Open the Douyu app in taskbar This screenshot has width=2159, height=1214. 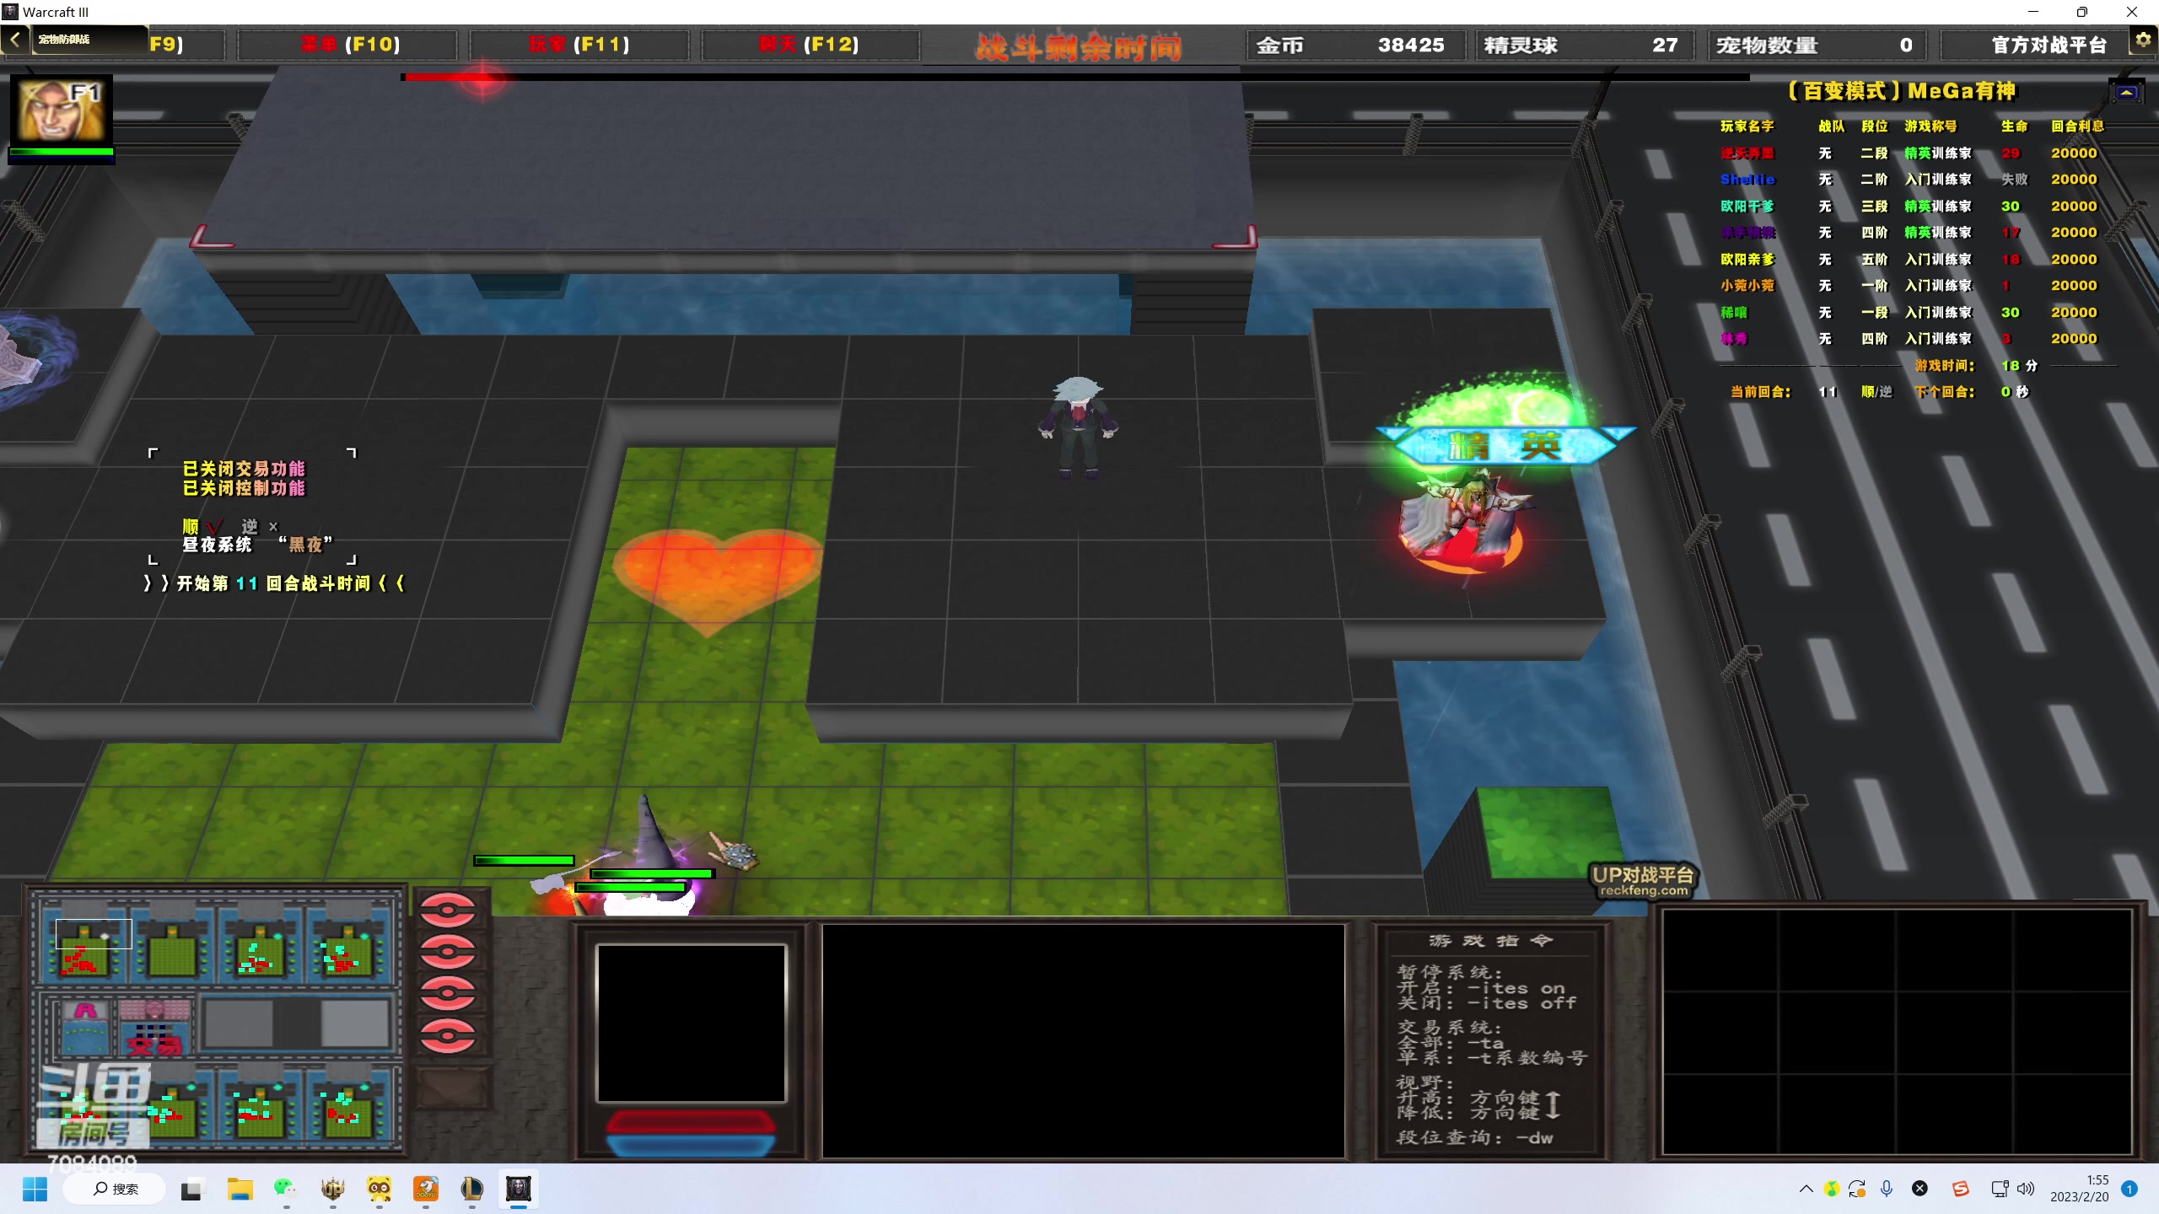click(x=425, y=1189)
